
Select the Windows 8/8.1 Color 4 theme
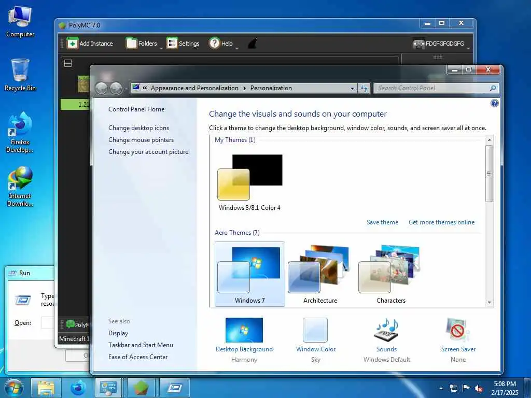pyautogui.click(x=249, y=183)
